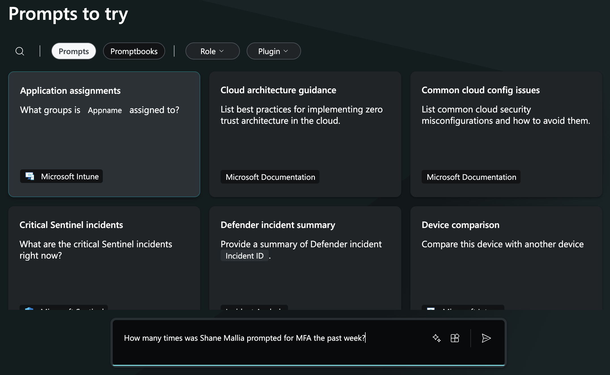Click Microsoft Documentation tag on Cloud architecture card
The image size is (610, 375).
coord(270,177)
